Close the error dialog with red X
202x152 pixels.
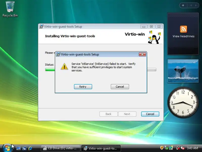click(142, 54)
